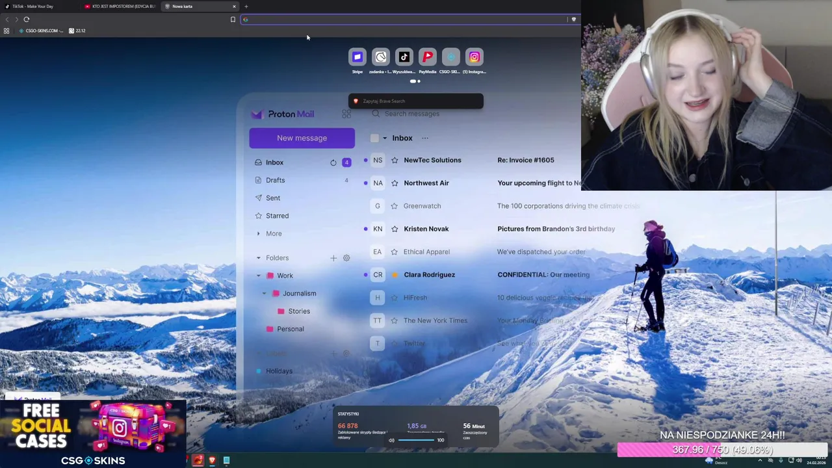Open the taskbar clock and date
Image resolution: width=832 pixels, height=468 pixels.
click(817, 460)
